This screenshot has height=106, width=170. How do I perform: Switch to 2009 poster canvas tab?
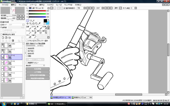(61, 98)
